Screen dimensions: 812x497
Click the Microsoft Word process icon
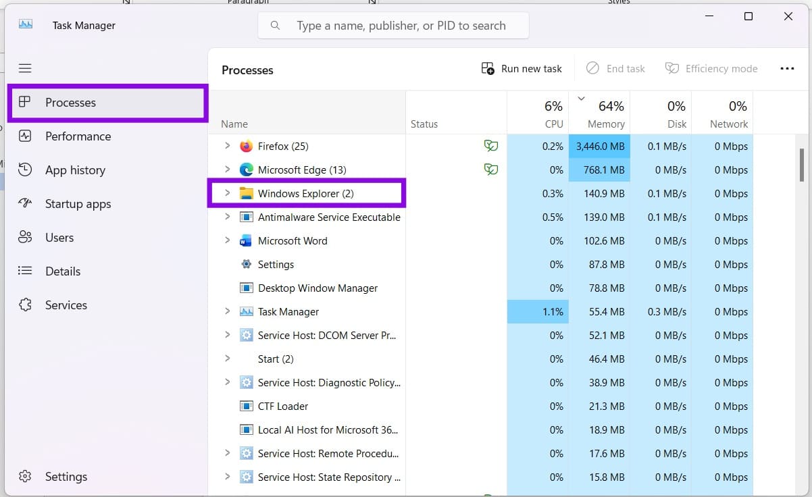coord(246,240)
